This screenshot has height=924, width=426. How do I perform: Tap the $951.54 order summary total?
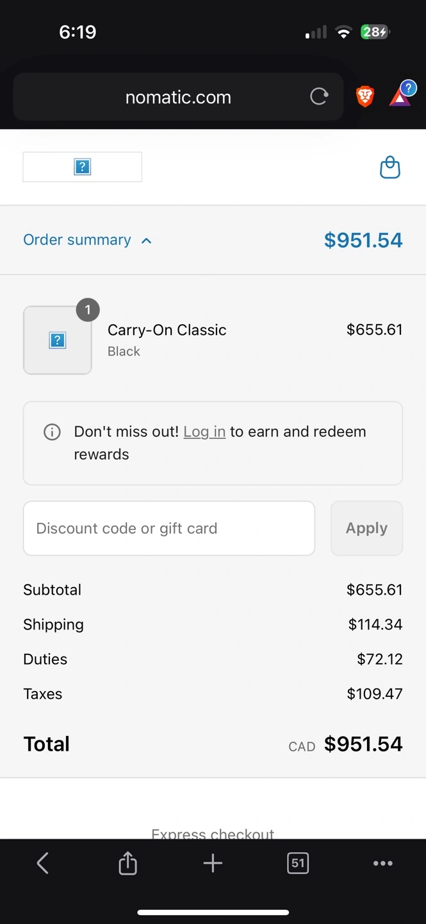coord(363,240)
